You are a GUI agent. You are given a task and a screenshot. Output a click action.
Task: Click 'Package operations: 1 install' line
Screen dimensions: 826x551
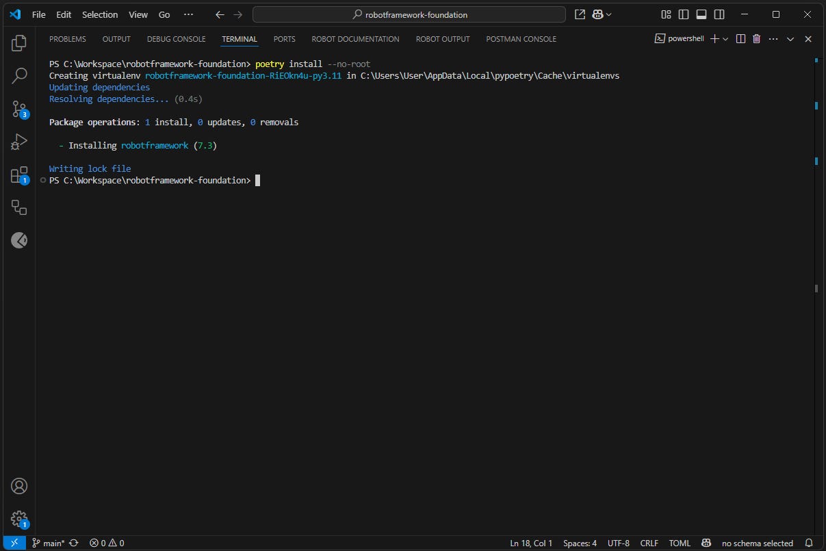[x=174, y=122]
